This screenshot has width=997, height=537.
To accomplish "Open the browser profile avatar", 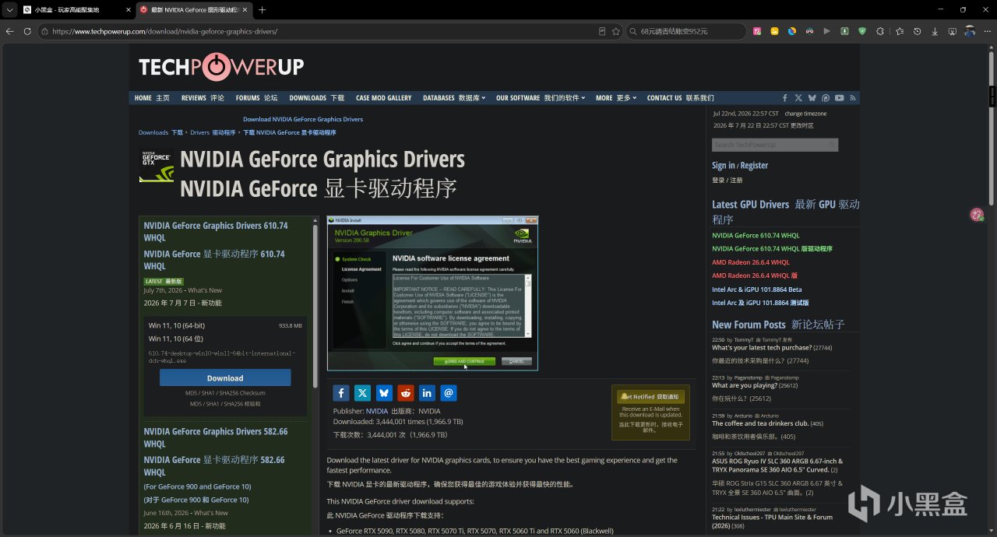I will pos(970,31).
